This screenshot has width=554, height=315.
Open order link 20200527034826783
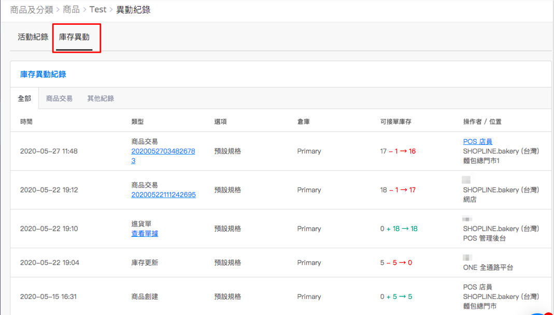tap(163, 156)
